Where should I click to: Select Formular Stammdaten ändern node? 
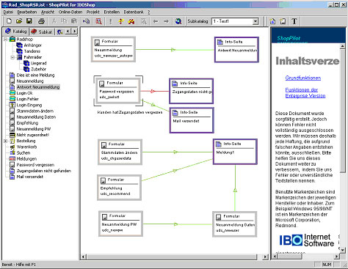pos(120,152)
